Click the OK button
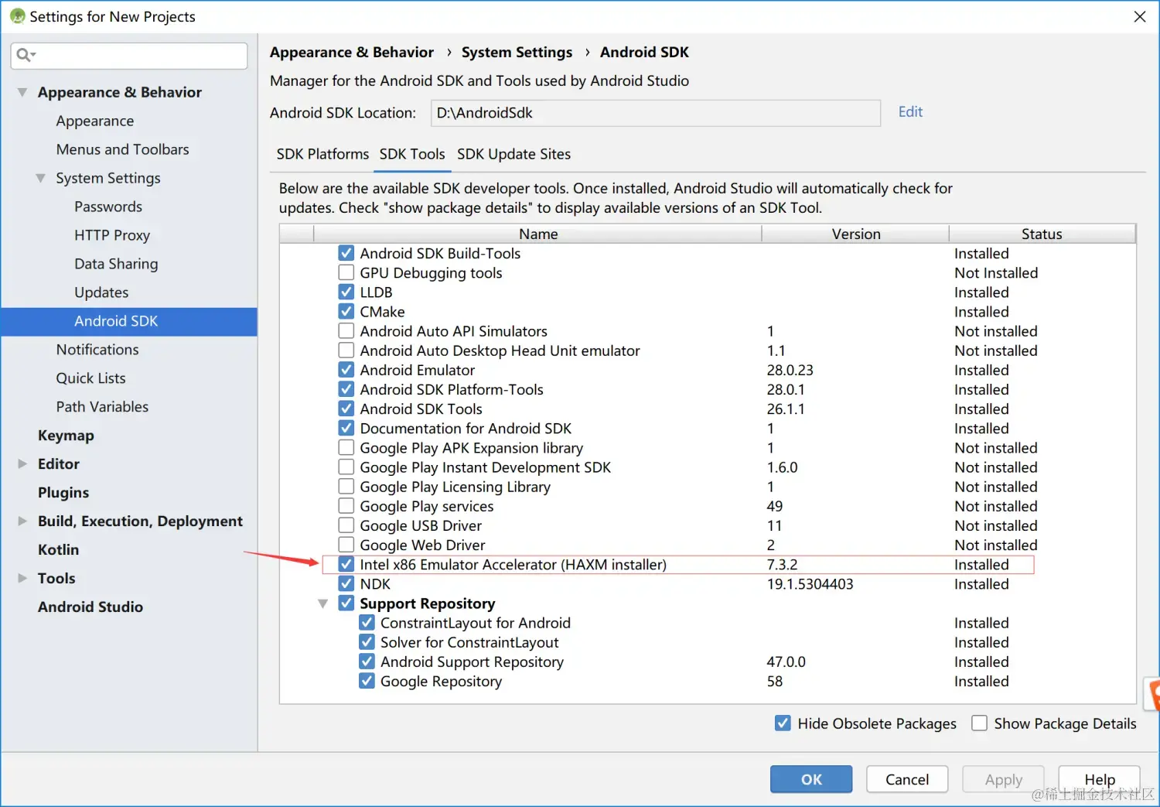This screenshot has width=1160, height=807. point(811,779)
